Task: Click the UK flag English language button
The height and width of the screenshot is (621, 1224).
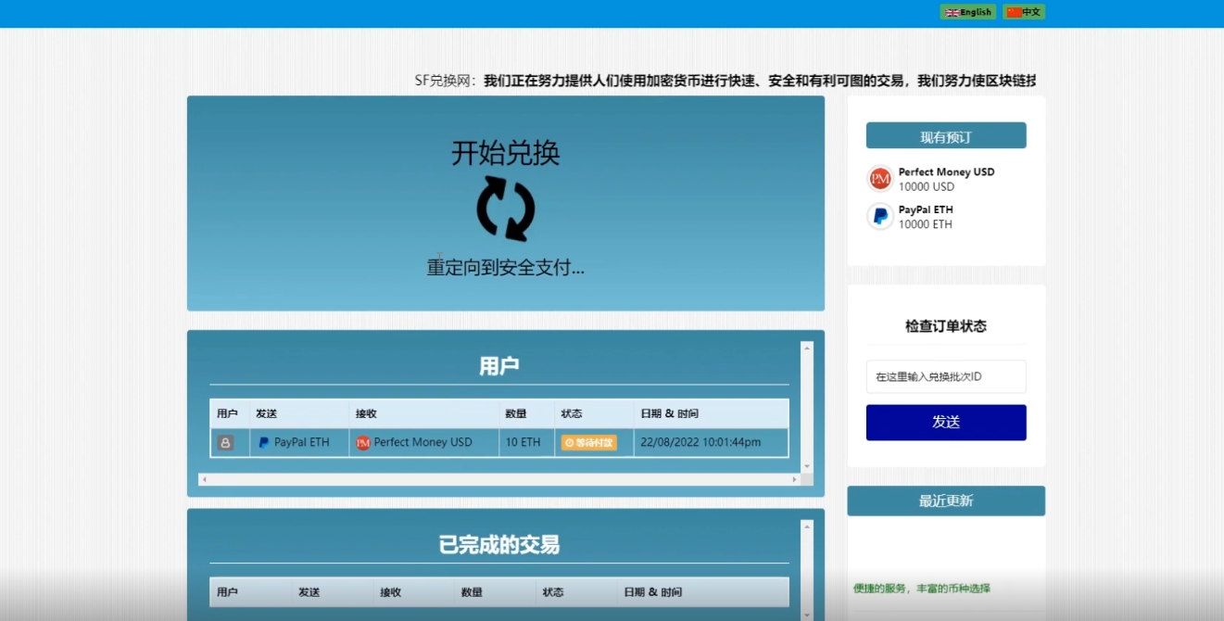Action: (967, 12)
